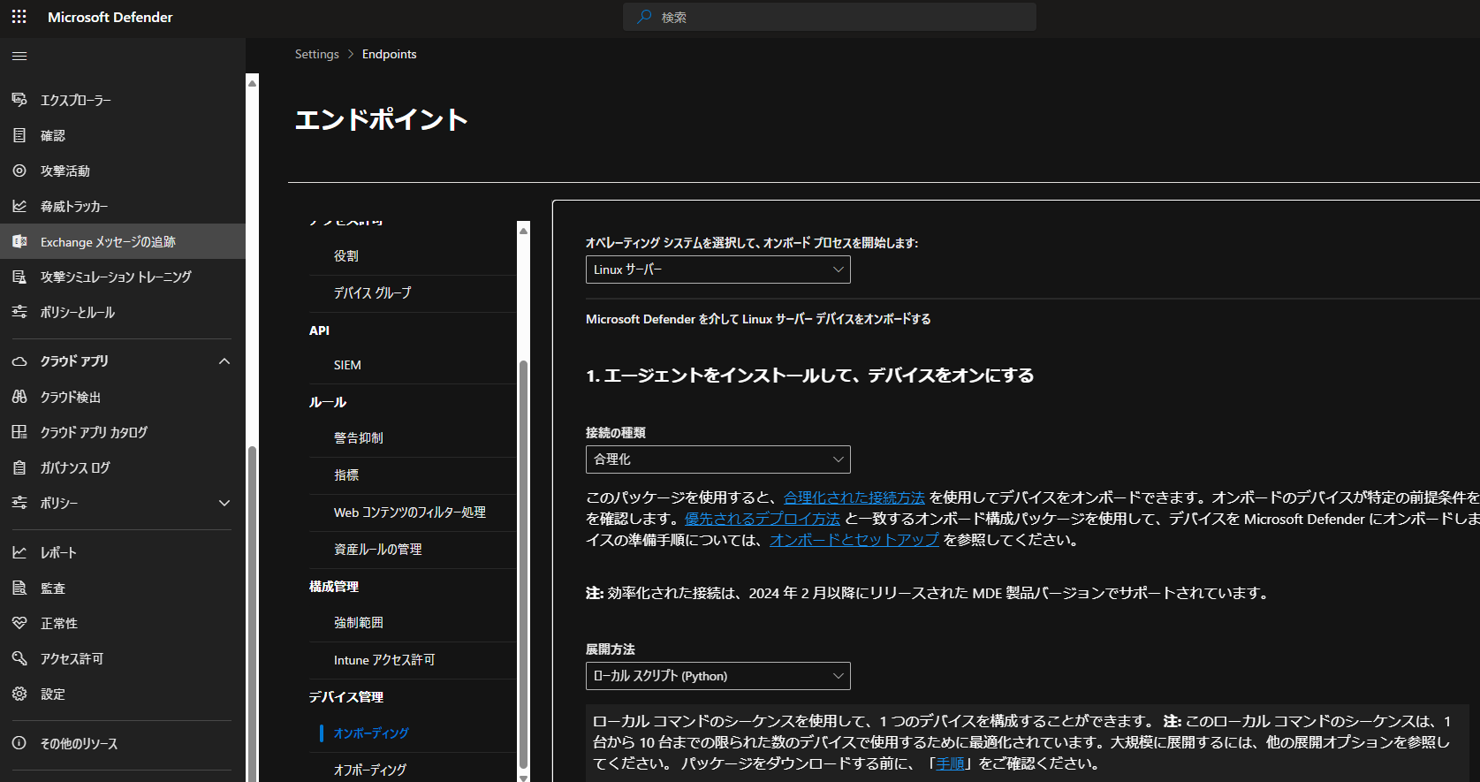Click the ガバナンス ログ clipboard icon
Screen dimensions: 1480x782
coord(19,467)
